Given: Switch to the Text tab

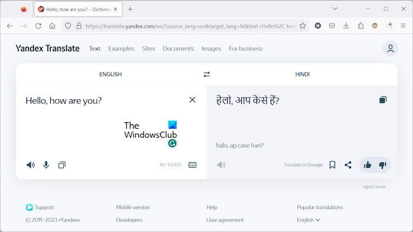Looking at the screenshot, I should pos(94,48).
